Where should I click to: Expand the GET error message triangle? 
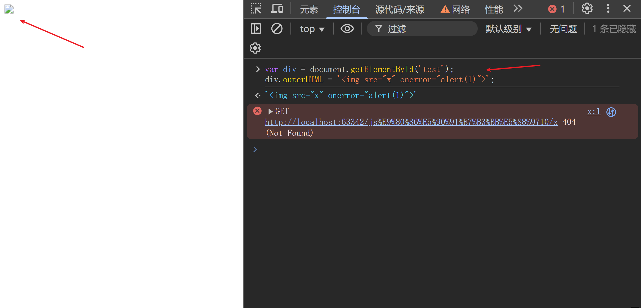tap(270, 111)
